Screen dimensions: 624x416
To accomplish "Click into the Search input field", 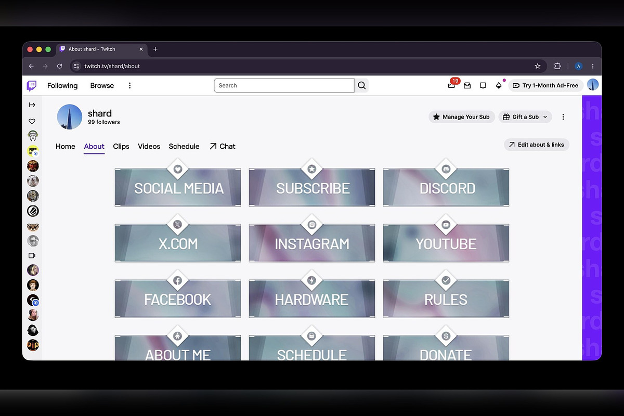I will click(x=284, y=85).
